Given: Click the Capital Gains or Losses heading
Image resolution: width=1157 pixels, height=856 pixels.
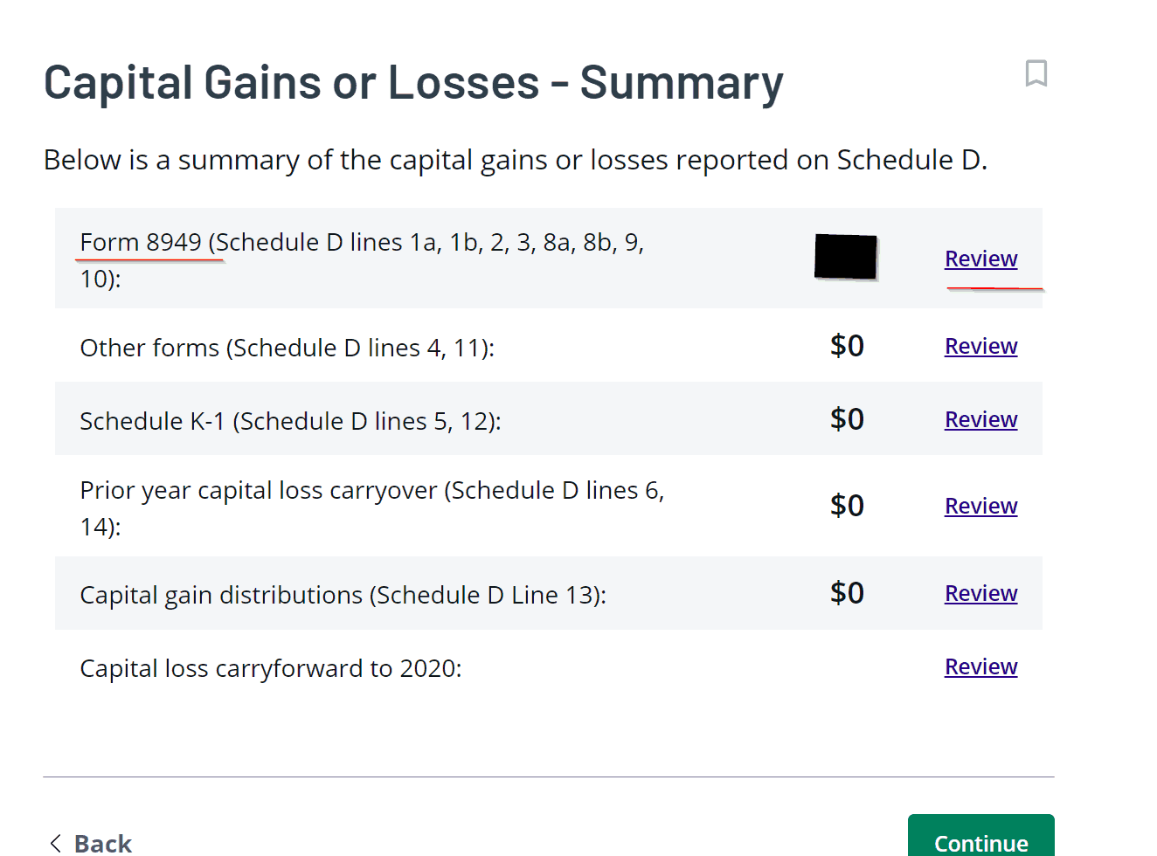Looking at the screenshot, I should coord(413,83).
